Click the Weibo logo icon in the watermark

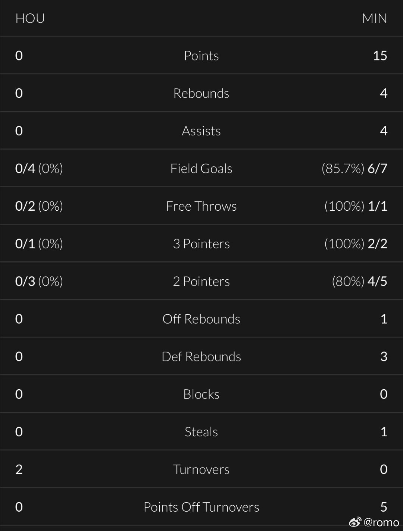[356, 522]
